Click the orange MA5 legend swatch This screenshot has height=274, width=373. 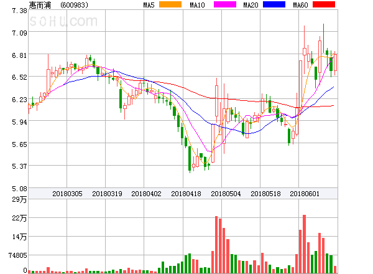click(x=170, y=4)
